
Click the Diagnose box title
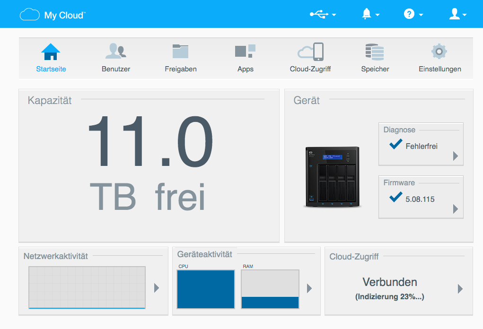pos(399,130)
